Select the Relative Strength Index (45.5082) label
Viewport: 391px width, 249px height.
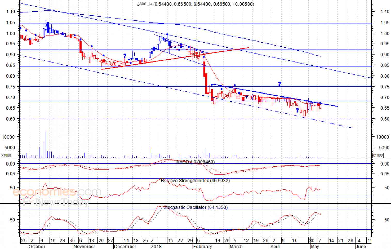point(195,181)
